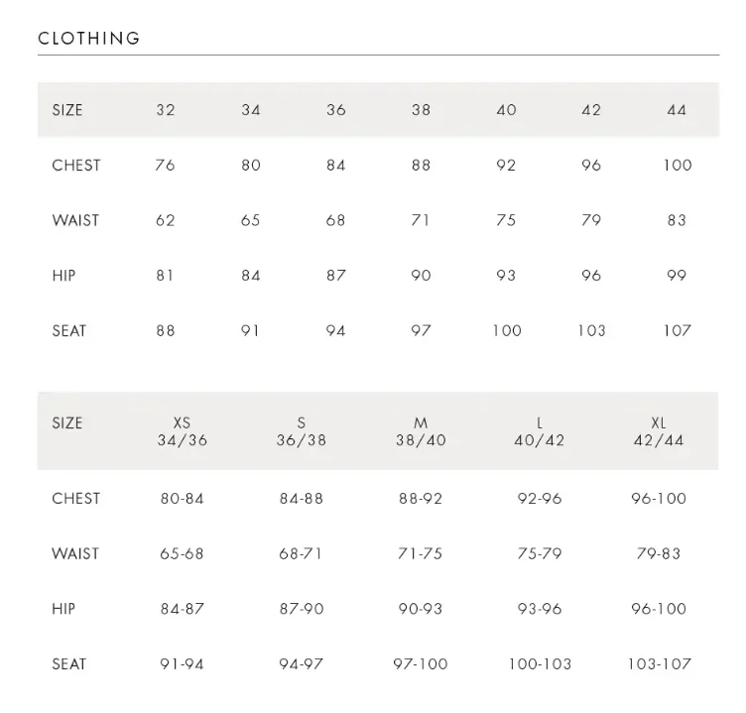Click the hip value 93 for size 40
746x713 pixels.
[x=506, y=276]
